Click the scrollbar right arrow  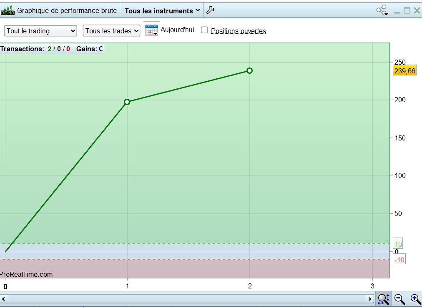[370, 298]
